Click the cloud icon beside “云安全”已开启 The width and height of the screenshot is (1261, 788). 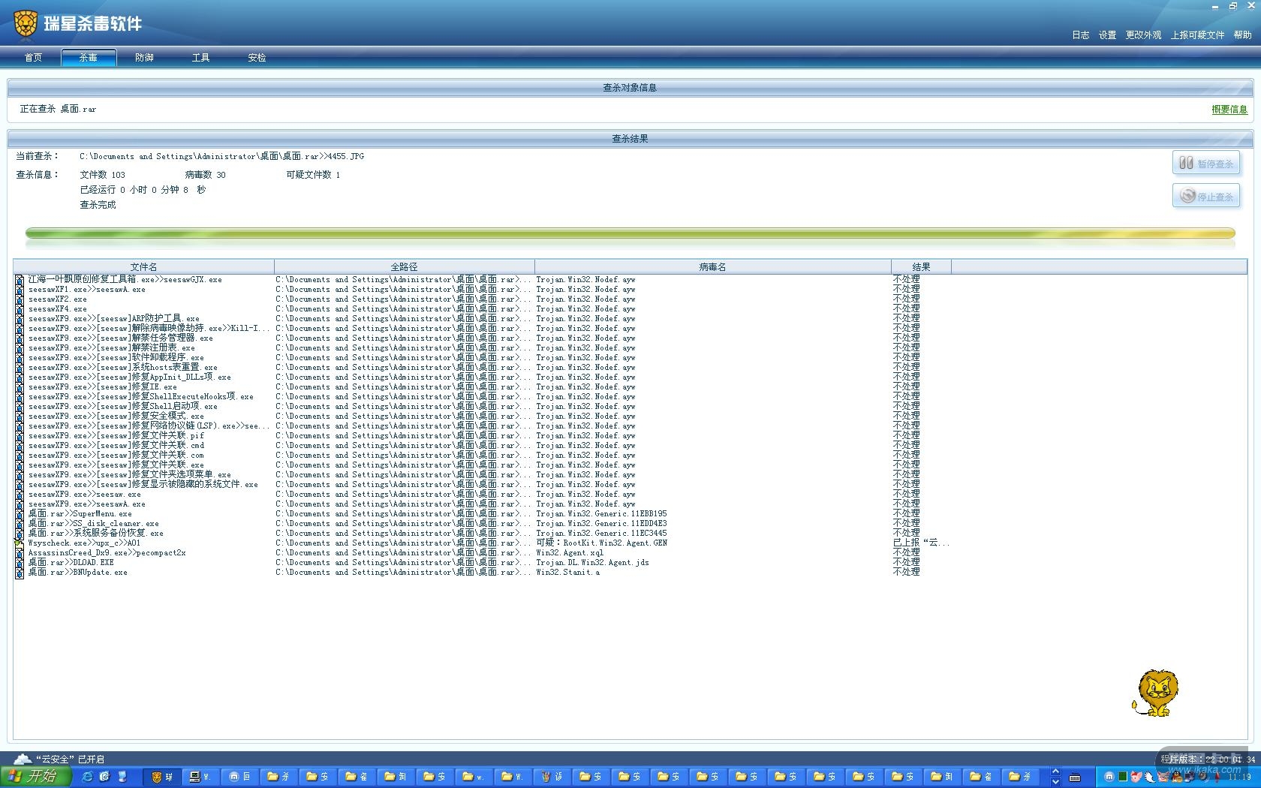[x=23, y=759]
